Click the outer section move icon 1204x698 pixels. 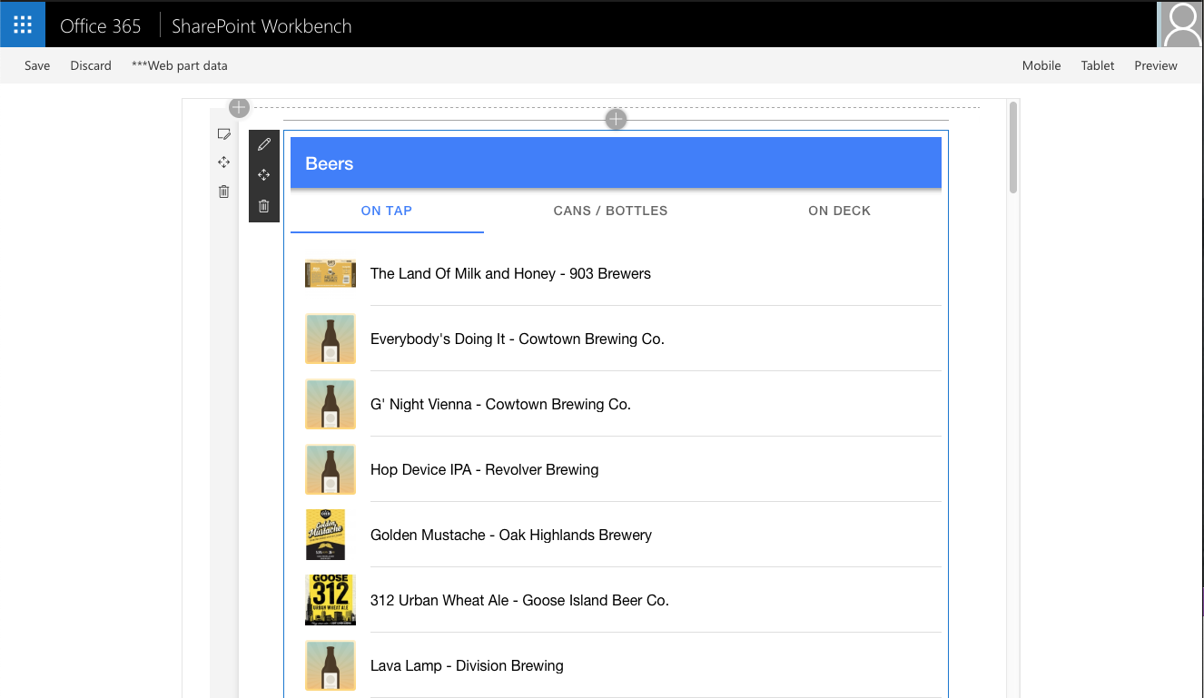(x=223, y=162)
